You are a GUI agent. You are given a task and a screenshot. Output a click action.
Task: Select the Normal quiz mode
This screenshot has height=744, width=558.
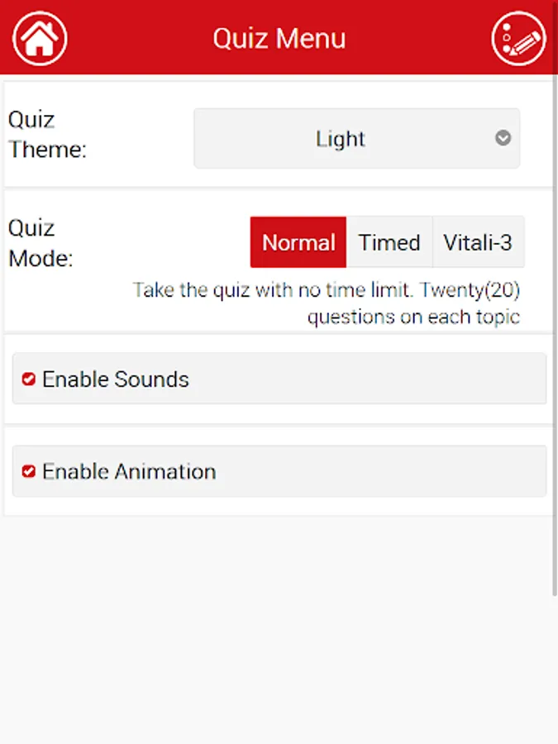click(298, 242)
